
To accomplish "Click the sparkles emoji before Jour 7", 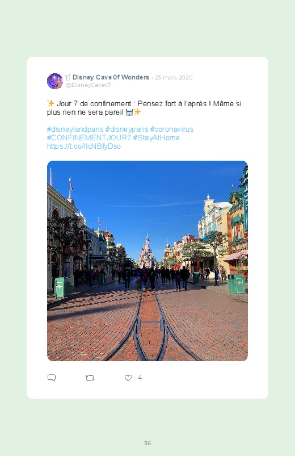I will coord(50,103).
